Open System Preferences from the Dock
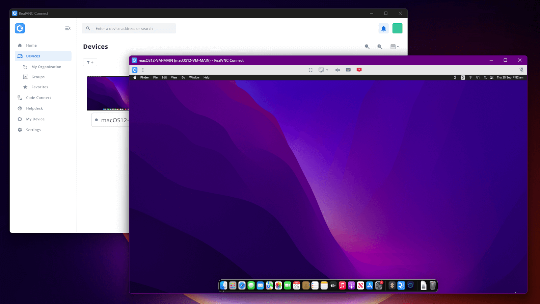 pyautogui.click(x=379, y=286)
